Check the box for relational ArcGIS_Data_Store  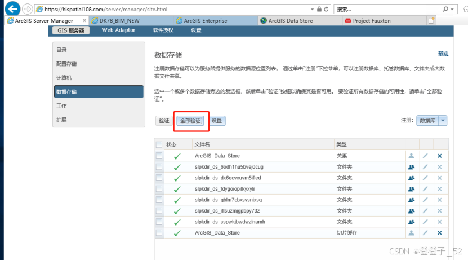tap(159, 156)
